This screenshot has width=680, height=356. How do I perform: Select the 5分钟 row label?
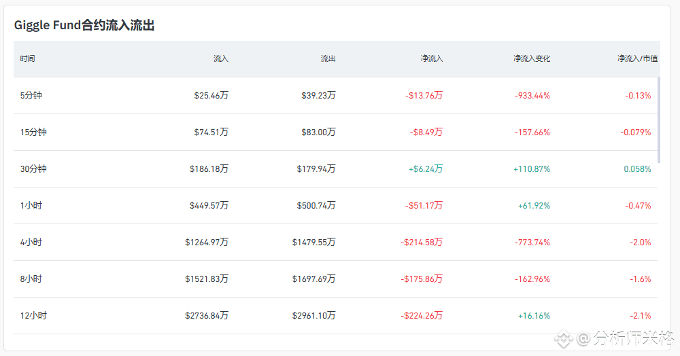coord(31,96)
